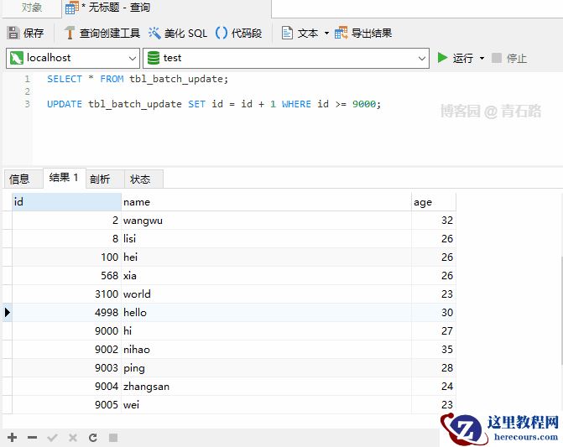This screenshot has width=563, height=447.
Task: Click the add record plus icon
Action: tap(13, 437)
